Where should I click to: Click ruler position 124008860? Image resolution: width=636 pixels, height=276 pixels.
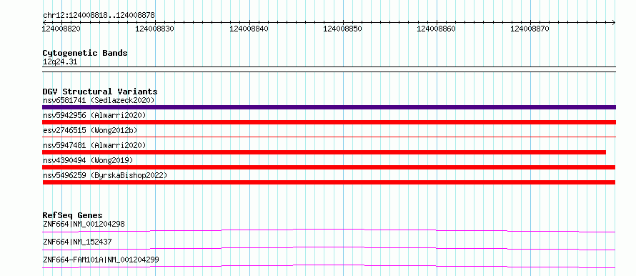coord(436,29)
